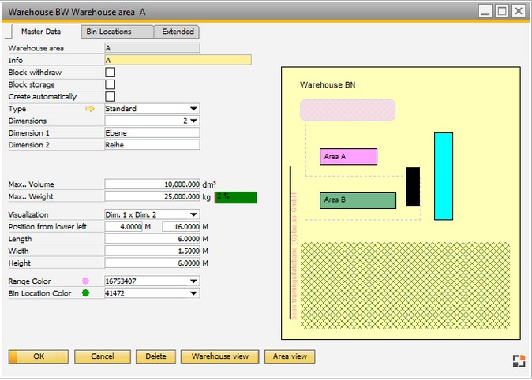Click the yellow link arrow beside Type
The height and width of the screenshot is (380, 532).
tap(89, 109)
